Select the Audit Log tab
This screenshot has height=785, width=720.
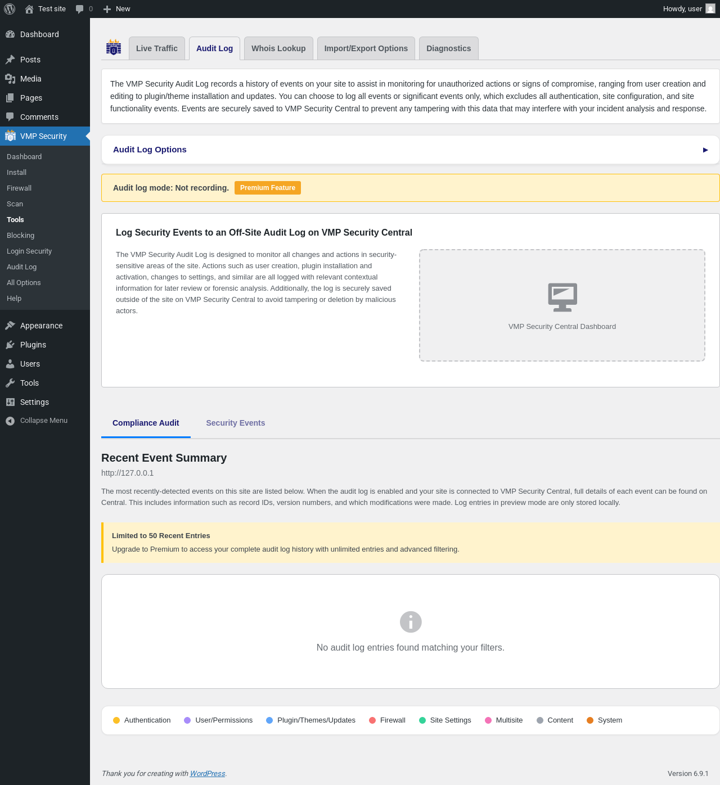(x=215, y=48)
